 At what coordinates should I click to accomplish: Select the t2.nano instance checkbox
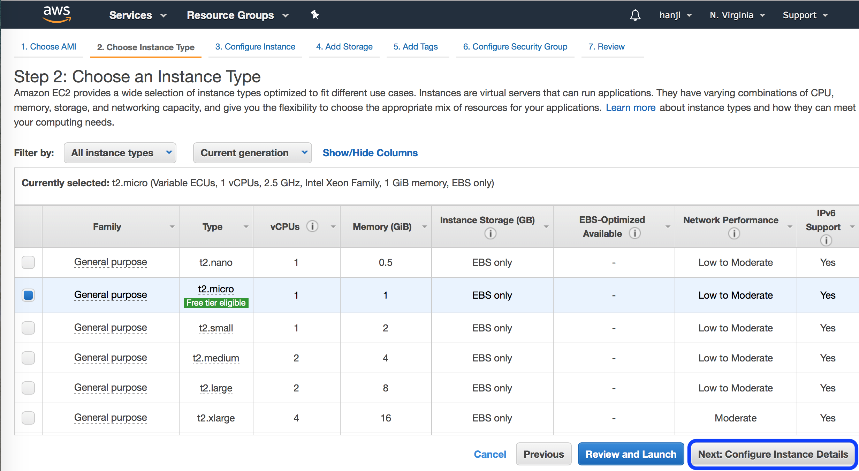[x=28, y=262]
